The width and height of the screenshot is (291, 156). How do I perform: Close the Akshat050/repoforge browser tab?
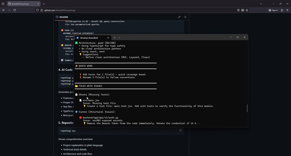coord(38,4)
